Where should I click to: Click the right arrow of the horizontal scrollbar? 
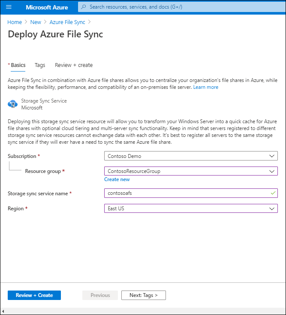coord(282,310)
